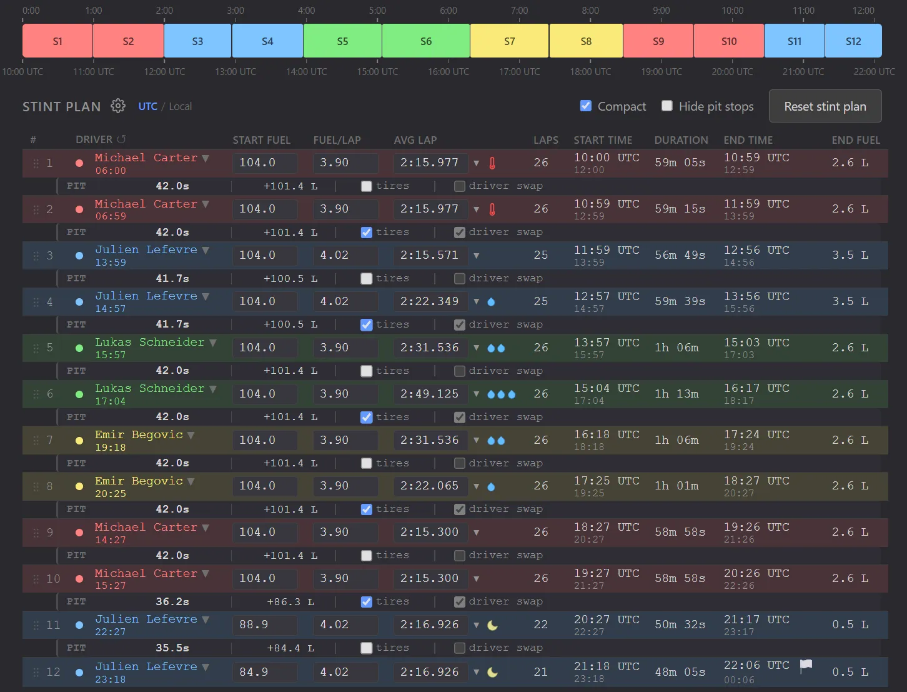
Task: Grab drag handle of stint 10
Action: (36, 579)
